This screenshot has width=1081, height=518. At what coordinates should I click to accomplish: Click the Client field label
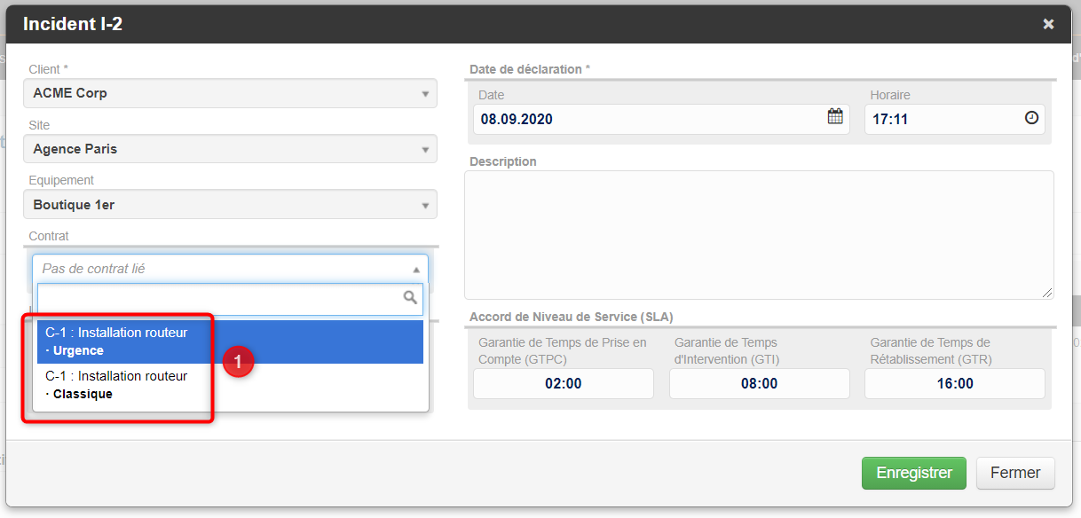pos(49,69)
